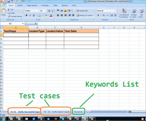Open the Calibri font name dropdown

pyautogui.click(x=39, y=11)
